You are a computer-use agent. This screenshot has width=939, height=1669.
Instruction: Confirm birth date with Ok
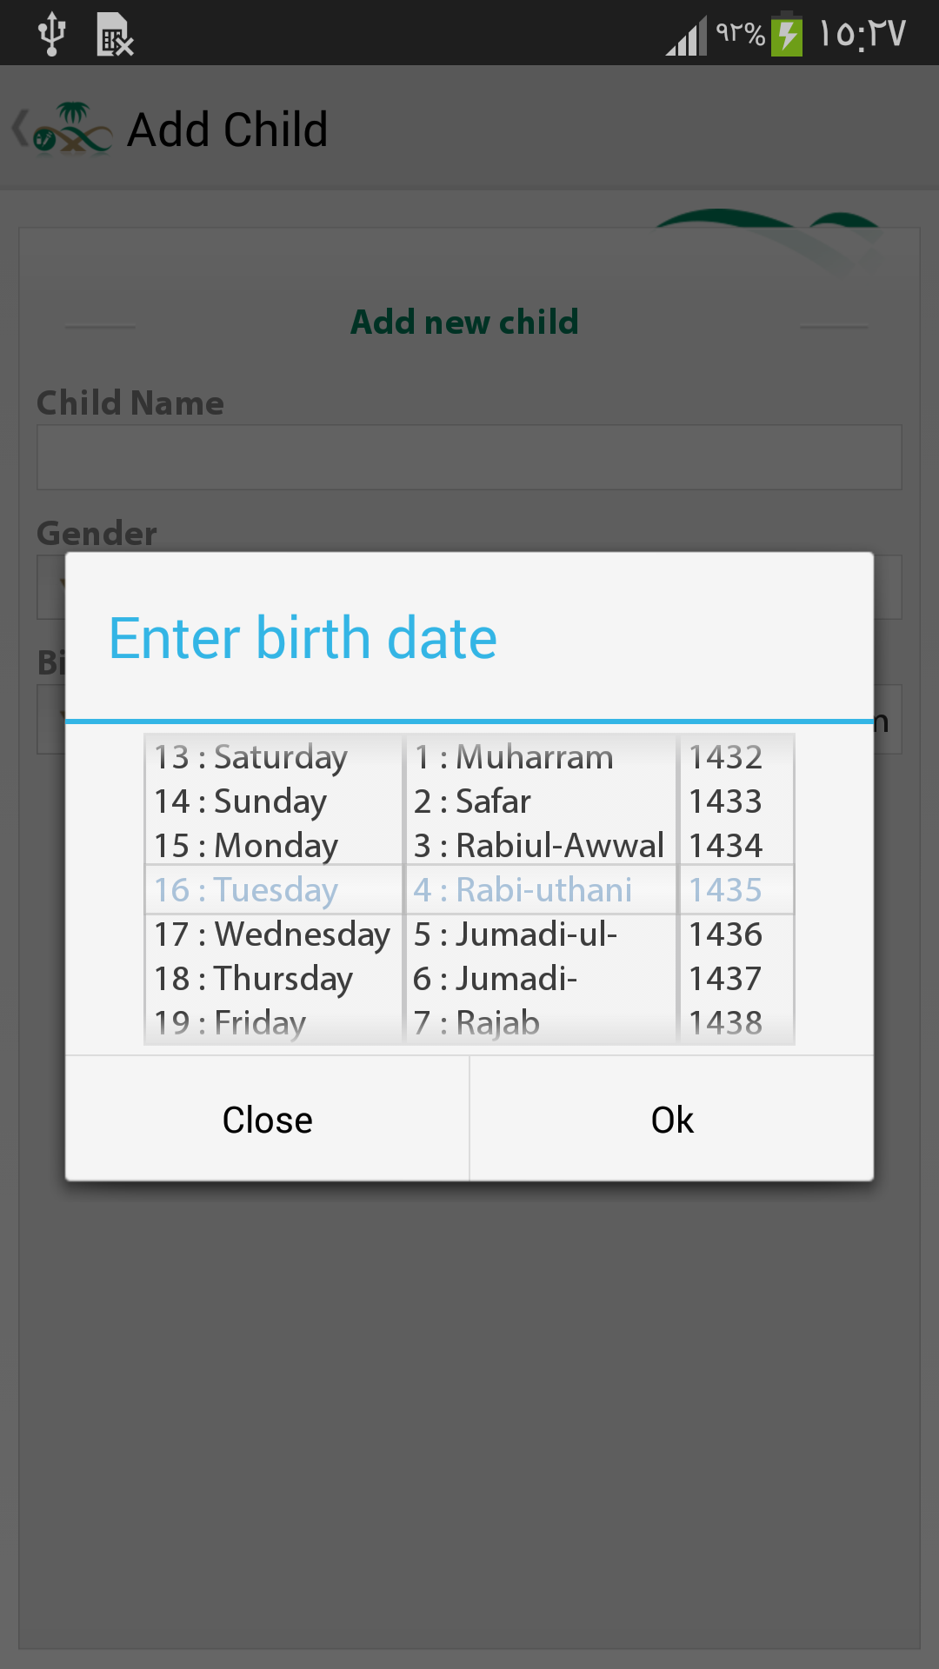[x=672, y=1120]
